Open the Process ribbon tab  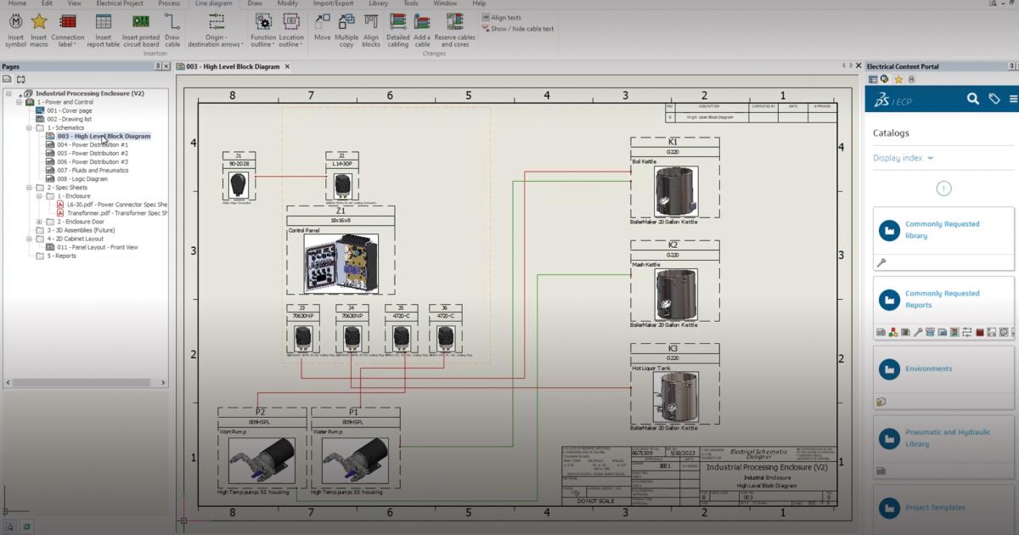[x=169, y=3]
